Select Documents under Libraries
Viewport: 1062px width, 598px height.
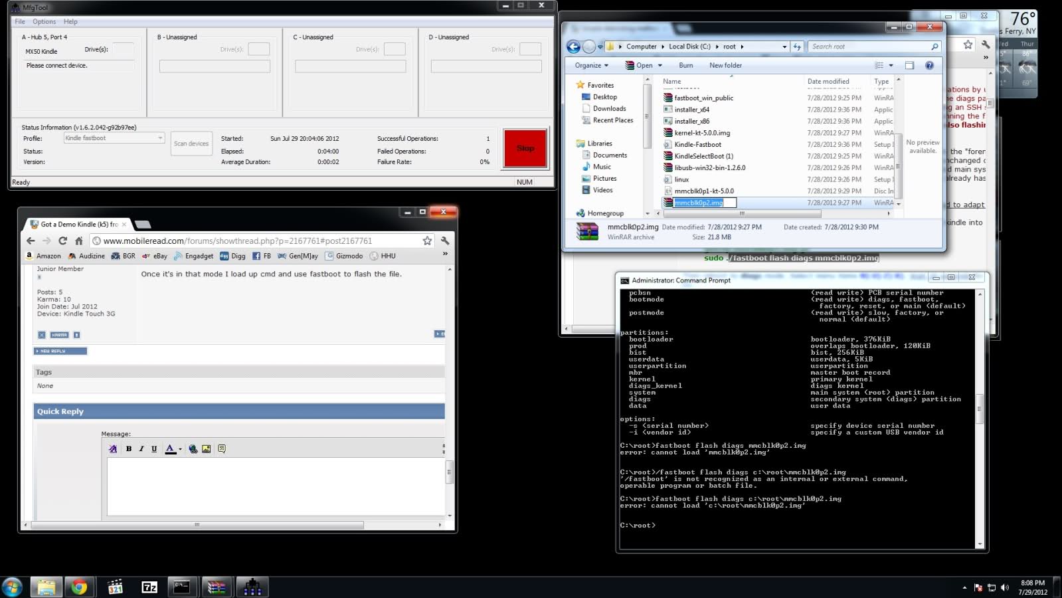[x=610, y=155]
